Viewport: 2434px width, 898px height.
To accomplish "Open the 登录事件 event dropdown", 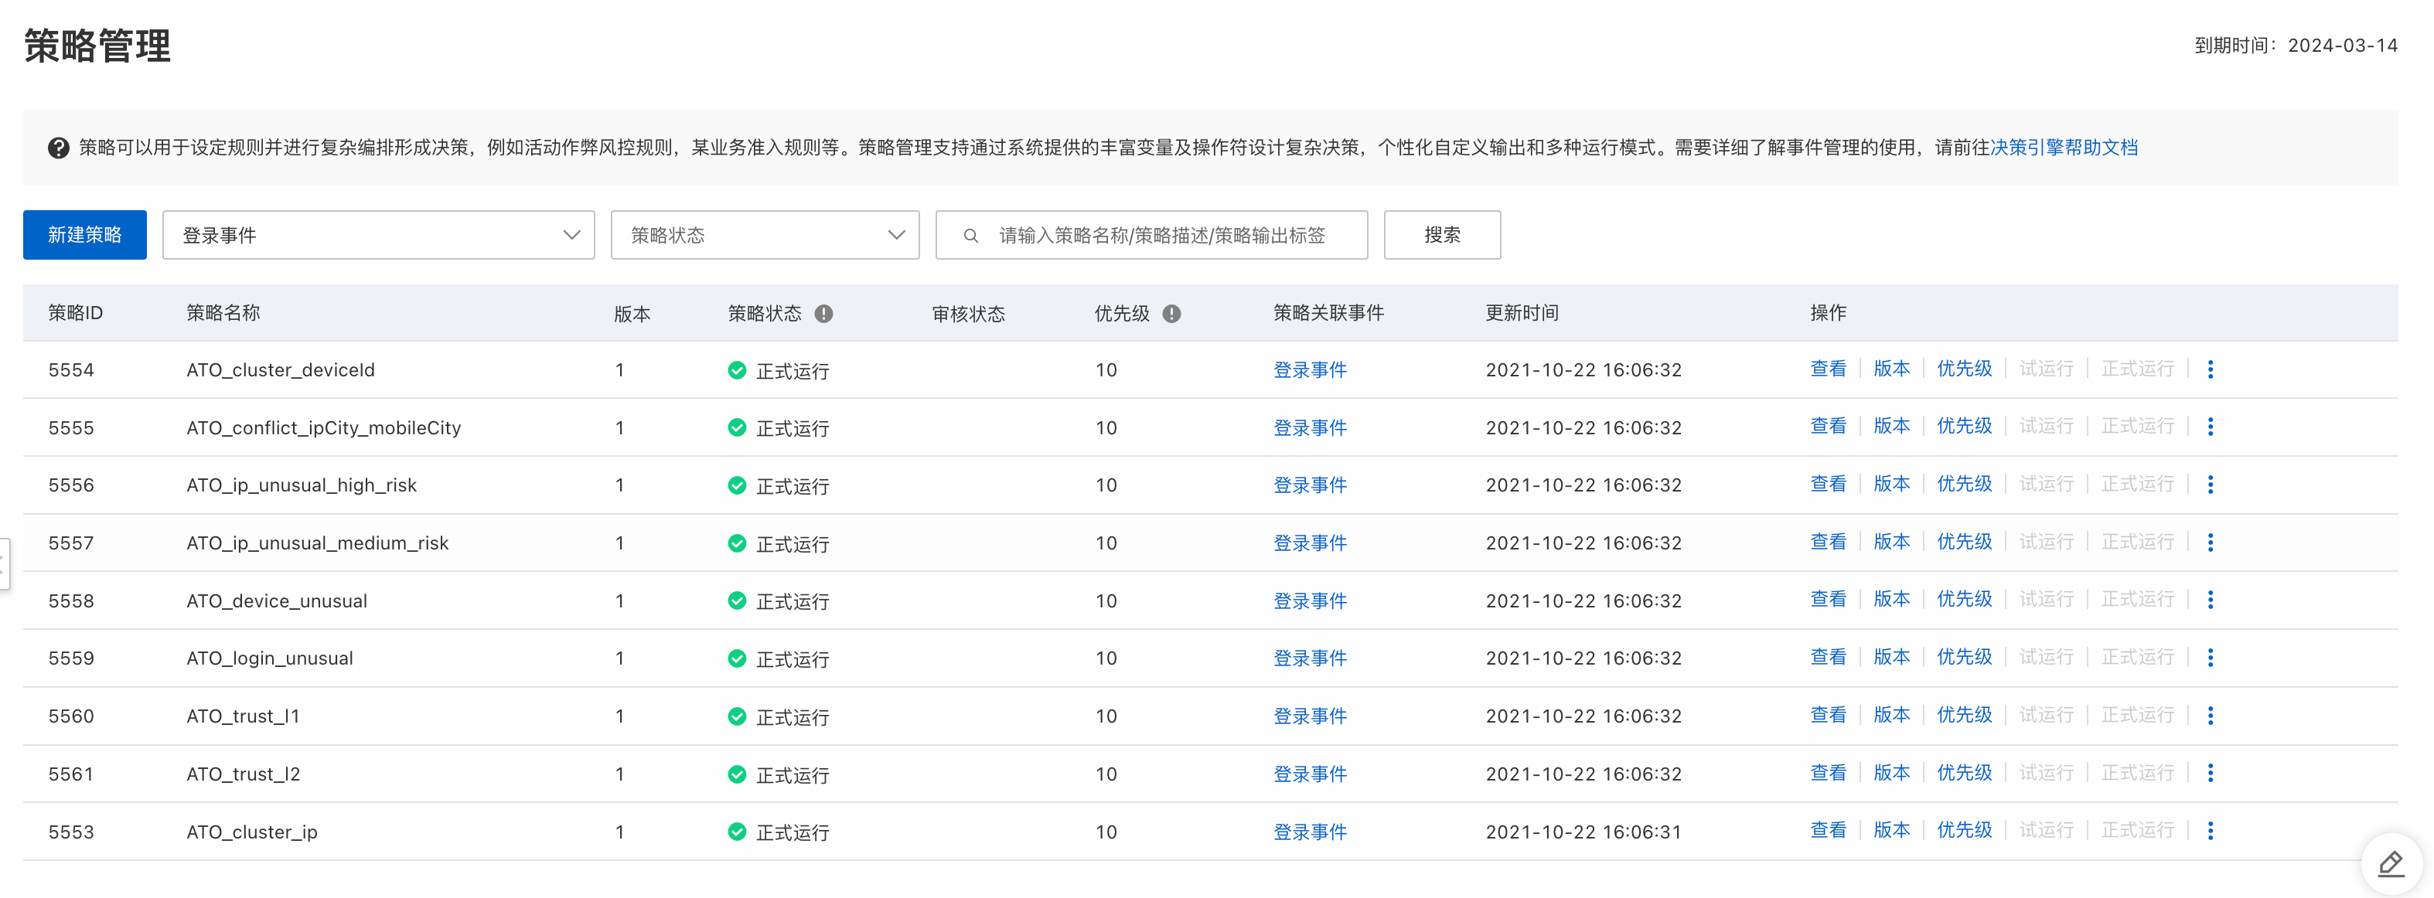I will click(x=379, y=235).
